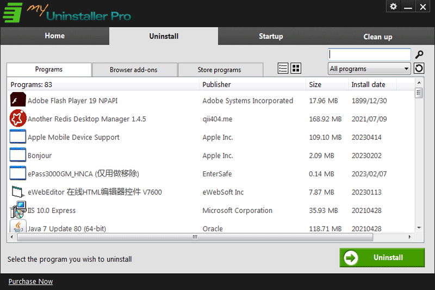
Task: Select the Java 7 Update 80 icon
Action: [18, 226]
